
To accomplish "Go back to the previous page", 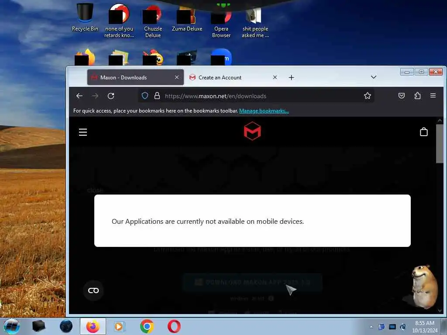I will [79, 96].
